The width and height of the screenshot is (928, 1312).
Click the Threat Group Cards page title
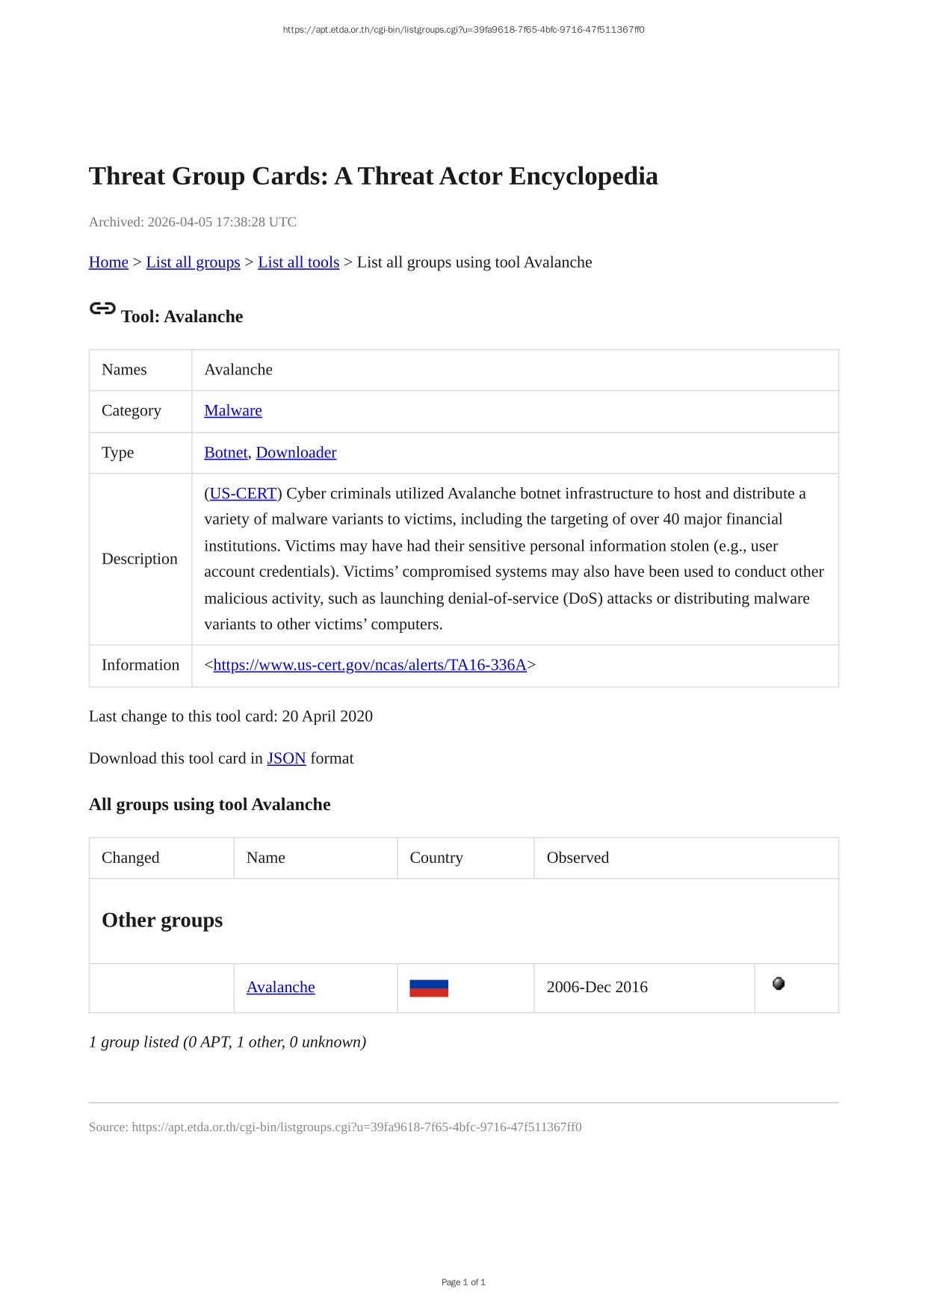374,176
